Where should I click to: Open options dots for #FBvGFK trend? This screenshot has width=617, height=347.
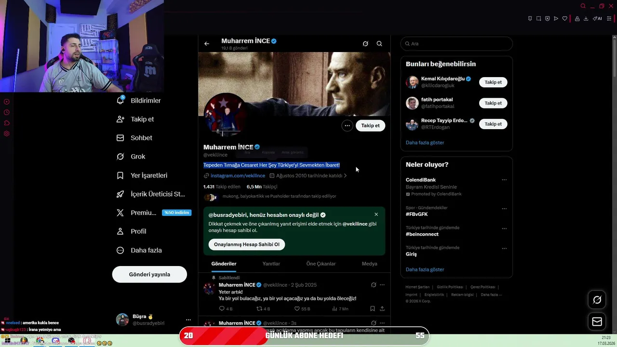coord(504,209)
